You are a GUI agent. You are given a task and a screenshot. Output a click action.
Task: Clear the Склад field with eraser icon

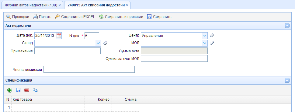pyautogui.click(x=105, y=43)
